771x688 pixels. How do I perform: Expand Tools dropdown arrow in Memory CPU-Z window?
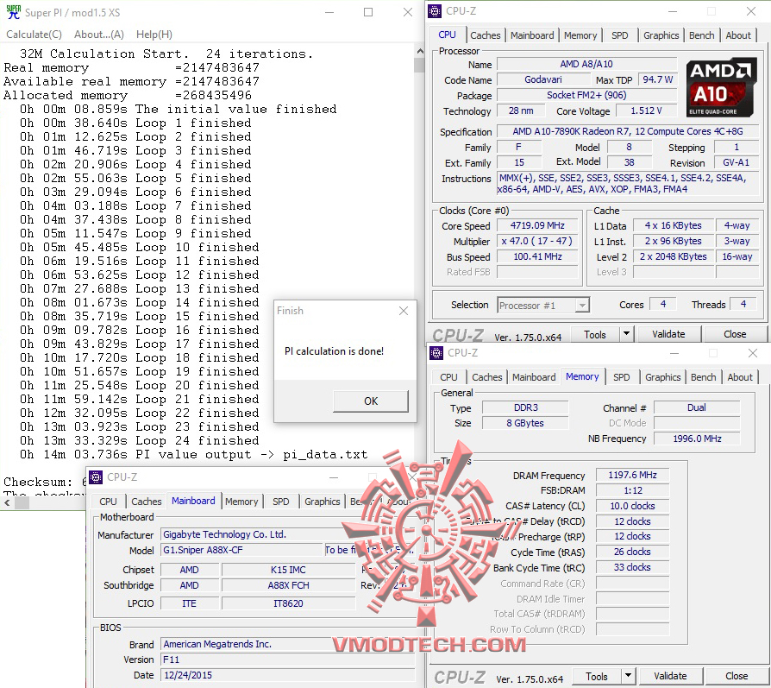click(x=628, y=676)
